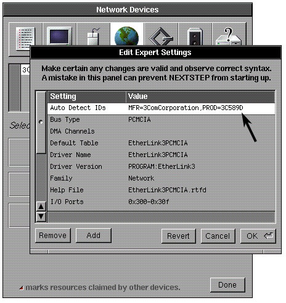Click the I/O Ports value 0x300-0x30f
Viewport: 286px width, 303px height.
tap(149, 202)
